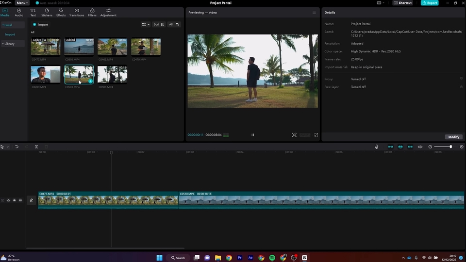
Task: Undo the last action
Action: pyautogui.click(x=17, y=147)
